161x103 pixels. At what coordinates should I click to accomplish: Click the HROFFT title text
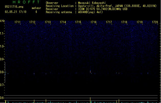(x=26, y=2)
